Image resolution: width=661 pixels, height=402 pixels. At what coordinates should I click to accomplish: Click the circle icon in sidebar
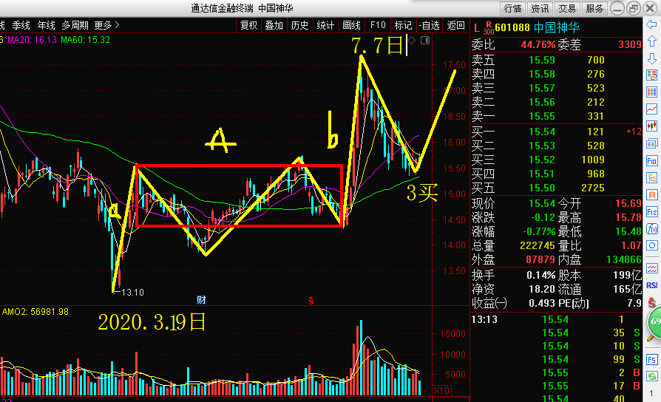point(651,245)
